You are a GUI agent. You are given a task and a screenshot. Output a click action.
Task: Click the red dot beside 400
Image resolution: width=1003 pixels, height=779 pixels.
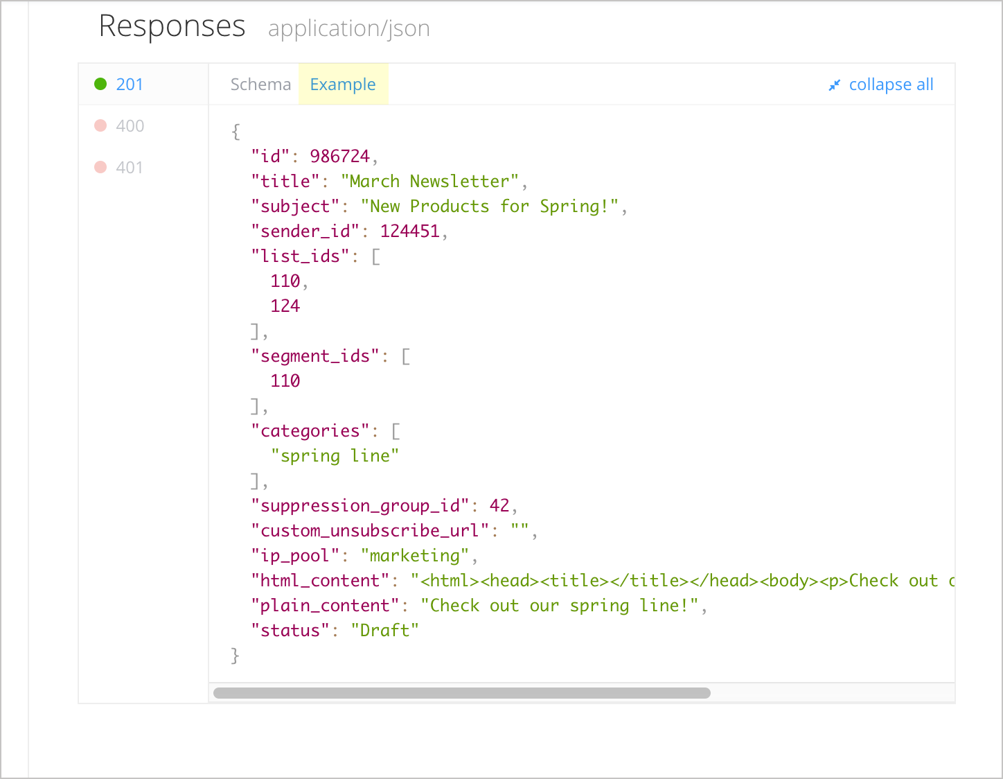tap(100, 125)
